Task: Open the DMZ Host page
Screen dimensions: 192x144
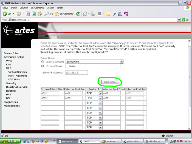Action: click(14, 80)
